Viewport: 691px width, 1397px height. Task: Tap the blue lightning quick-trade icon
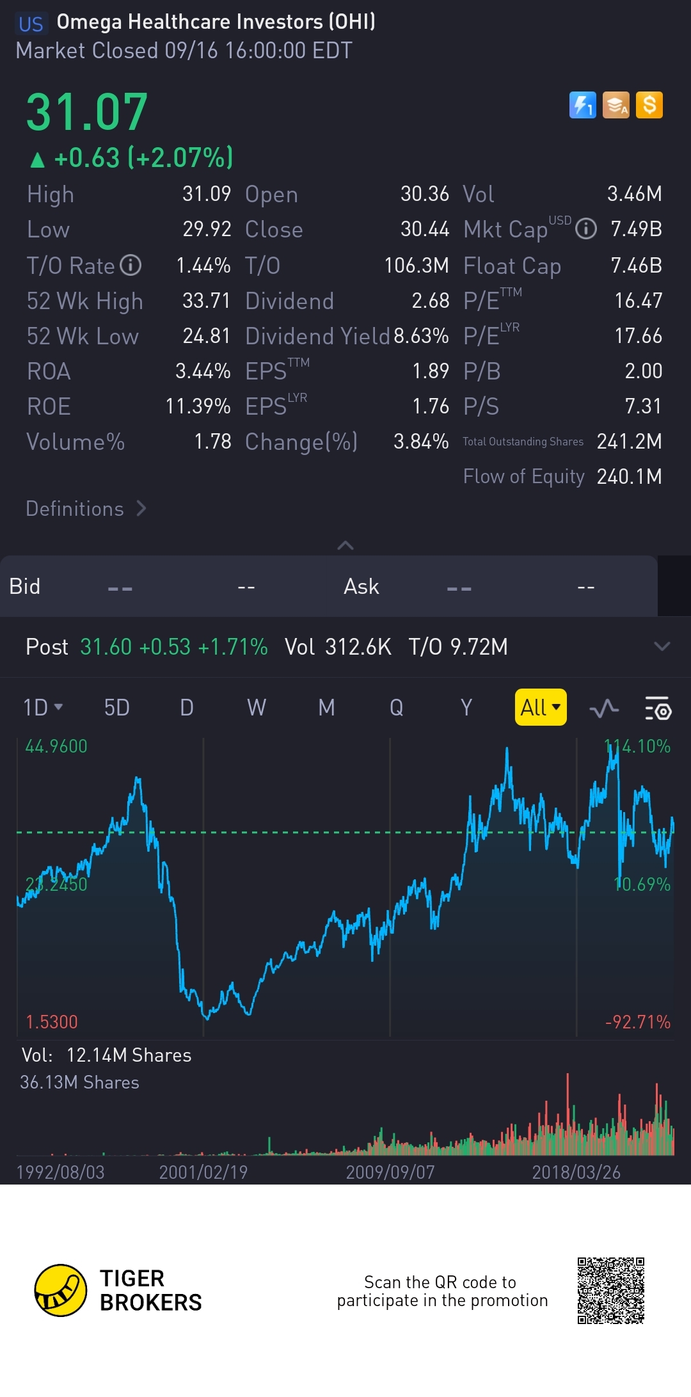pos(582,105)
